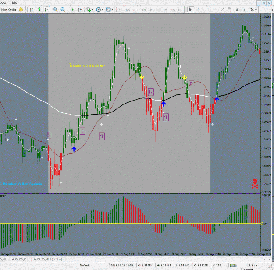Select the vertical line drawing tool
This screenshot has width=274, height=270.
click(x=207, y=10)
